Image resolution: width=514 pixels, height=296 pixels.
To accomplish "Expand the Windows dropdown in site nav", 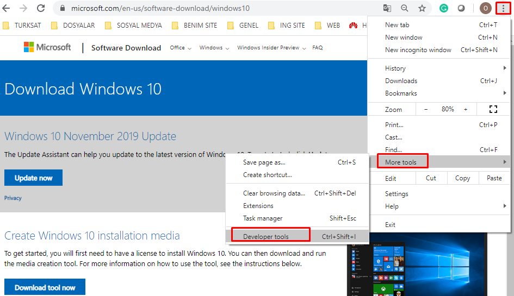I will point(214,48).
